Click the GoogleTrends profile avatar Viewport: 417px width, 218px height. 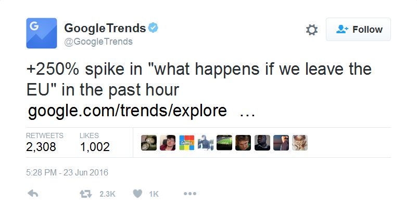point(41,33)
